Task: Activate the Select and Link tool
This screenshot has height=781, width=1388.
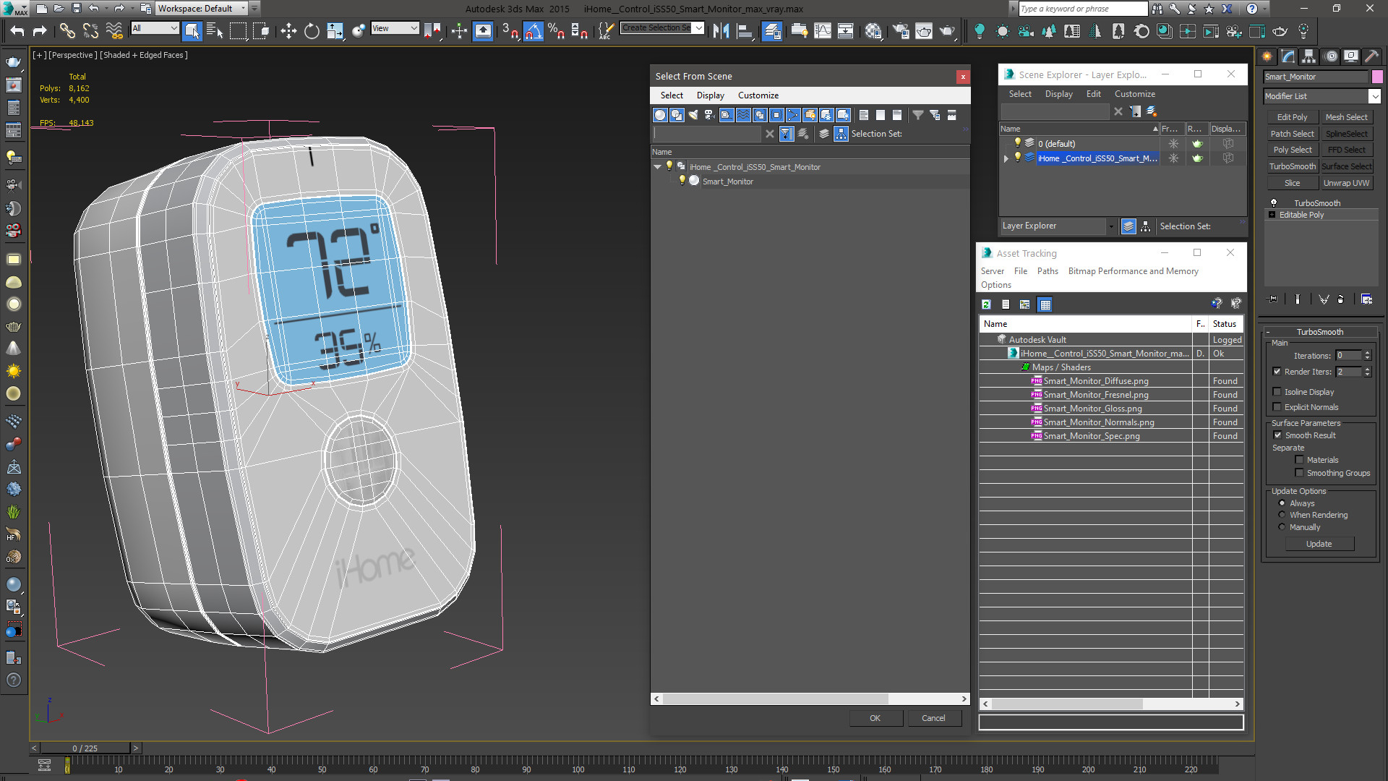Action: [67, 31]
